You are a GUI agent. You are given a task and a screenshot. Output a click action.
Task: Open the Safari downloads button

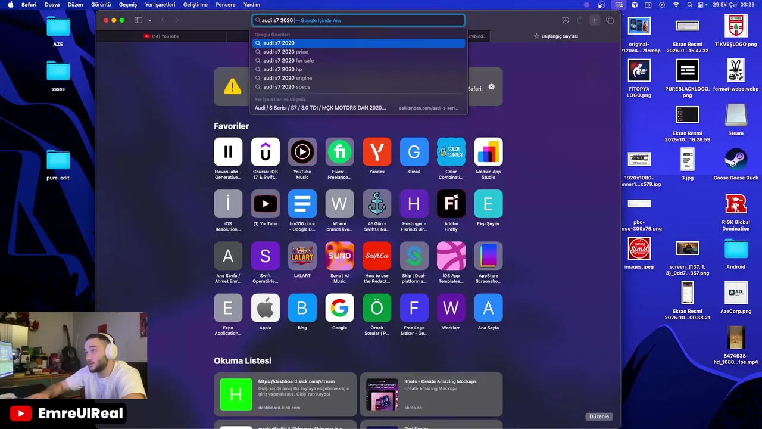click(566, 20)
